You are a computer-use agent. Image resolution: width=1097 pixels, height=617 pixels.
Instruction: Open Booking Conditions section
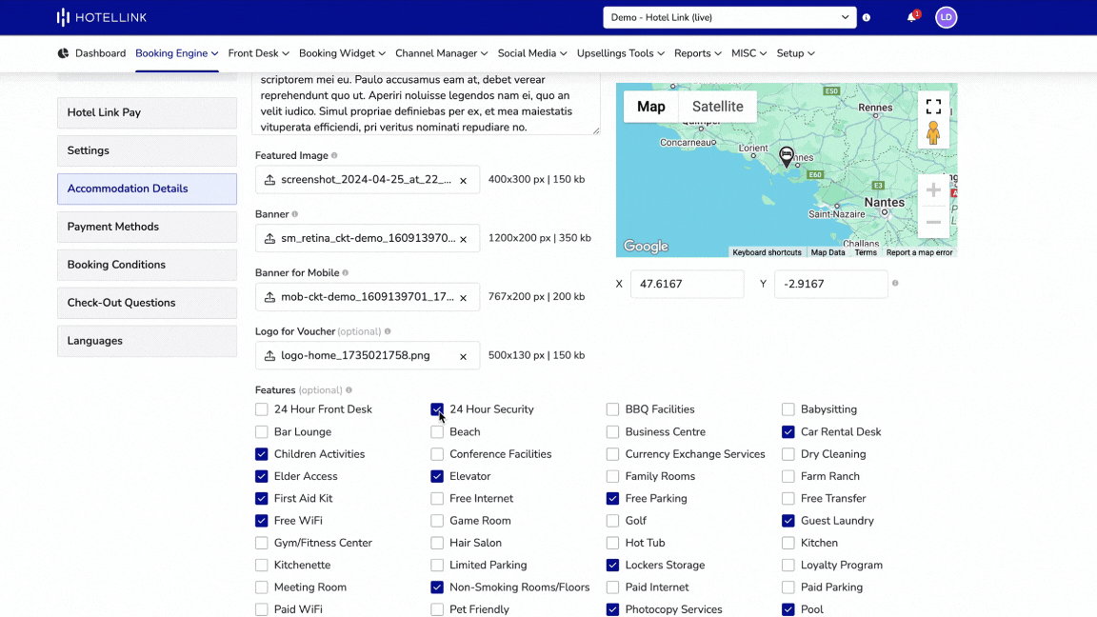147,265
